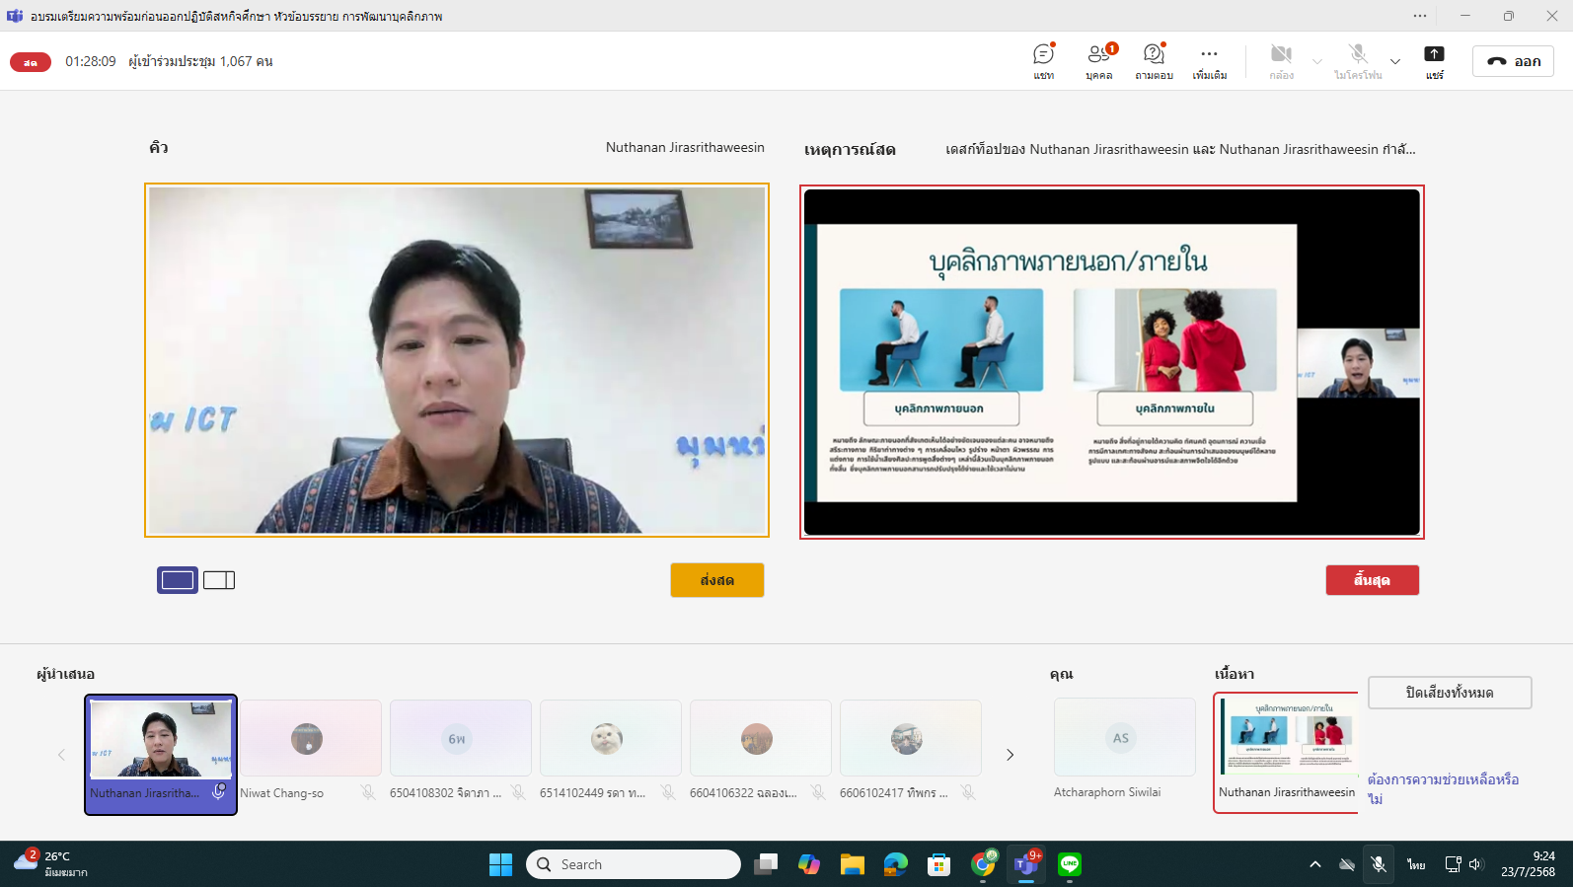Open the people (บุคคล) panel
The height and width of the screenshot is (887, 1573).
[x=1098, y=60]
